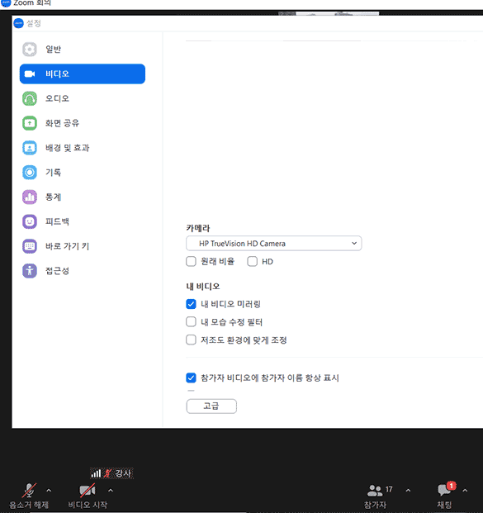
Task: Open the 바로 가기 키 tab
Action: click(x=83, y=246)
